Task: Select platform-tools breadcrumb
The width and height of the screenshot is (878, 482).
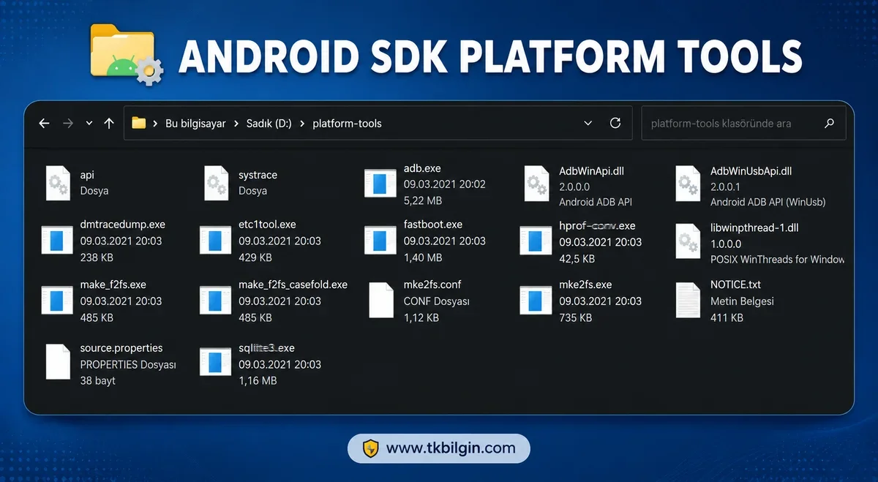Action: point(347,124)
